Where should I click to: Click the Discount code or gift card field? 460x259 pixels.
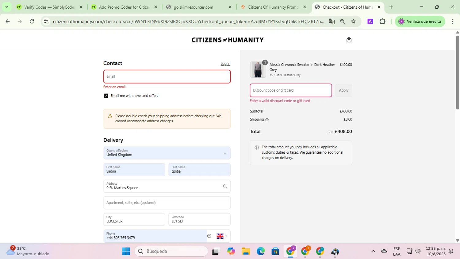tap(291, 90)
